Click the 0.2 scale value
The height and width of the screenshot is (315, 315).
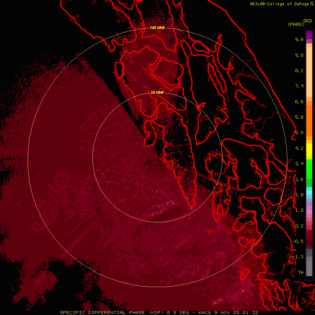point(299,226)
